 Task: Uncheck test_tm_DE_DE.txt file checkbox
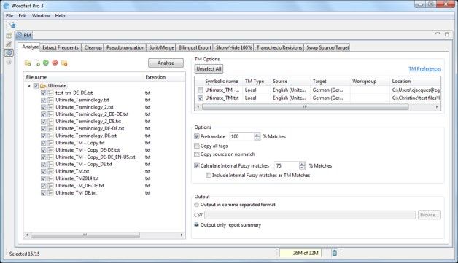coord(44,93)
